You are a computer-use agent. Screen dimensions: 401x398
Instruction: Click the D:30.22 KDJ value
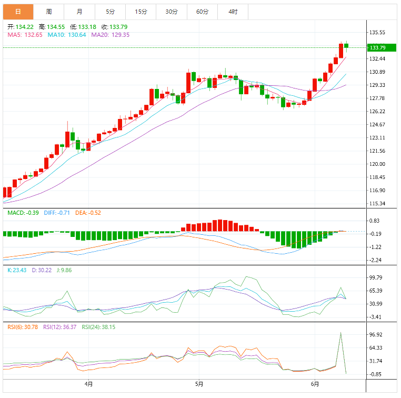coord(42,270)
